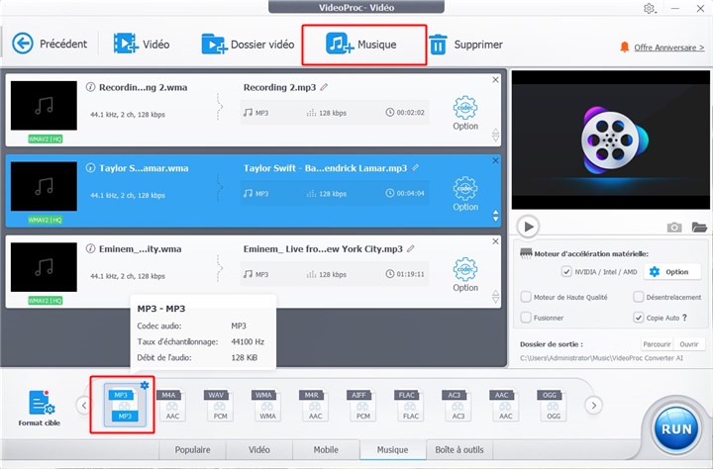Viewport: 713px width, 469px height.
Task: Select OGG format preset
Action: click(x=553, y=405)
